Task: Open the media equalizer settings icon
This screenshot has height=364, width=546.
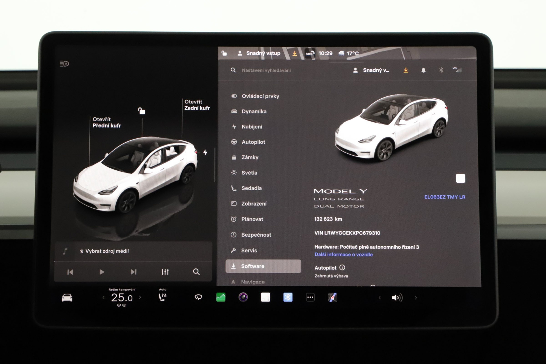Action: coord(165,272)
